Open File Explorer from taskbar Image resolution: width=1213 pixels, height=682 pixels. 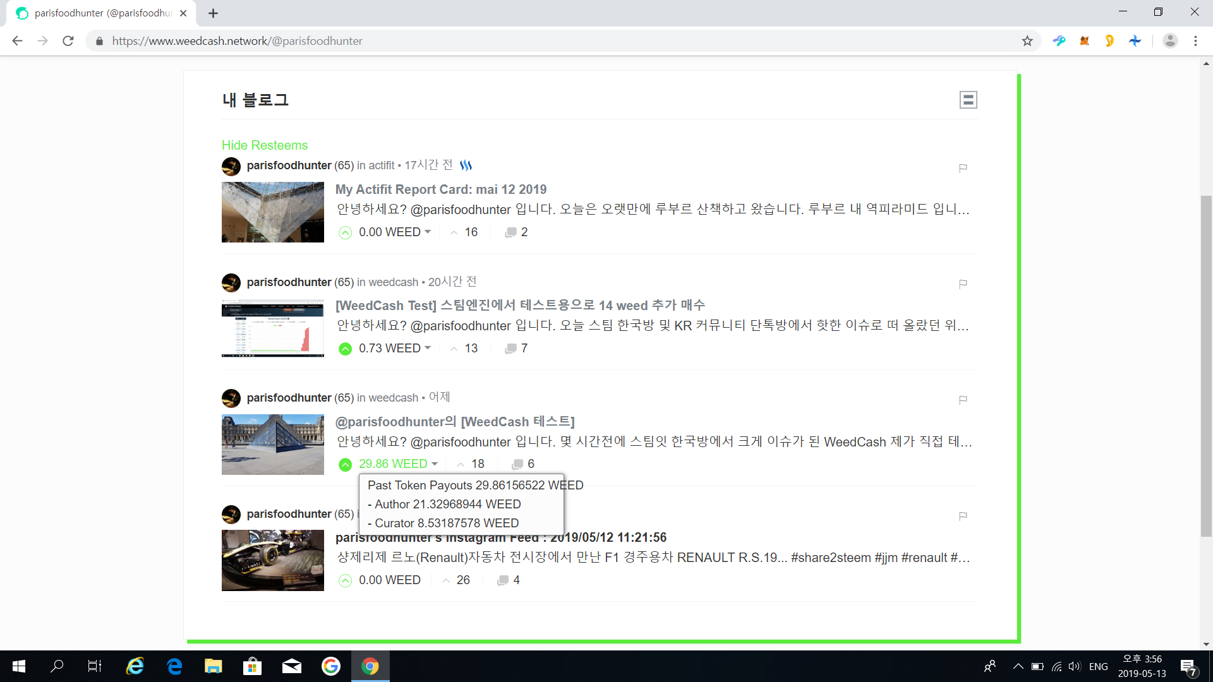[x=213, y=666]
